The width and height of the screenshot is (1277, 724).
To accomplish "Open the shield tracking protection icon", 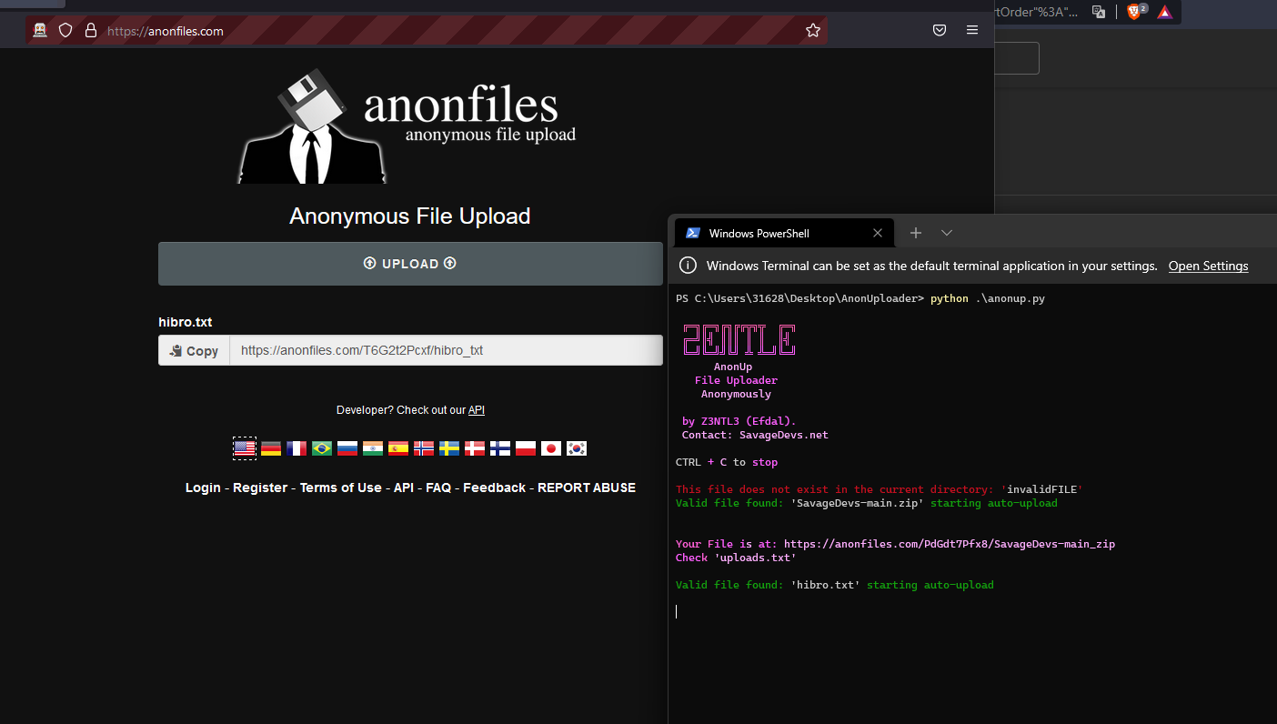I will tap(65, 31).
